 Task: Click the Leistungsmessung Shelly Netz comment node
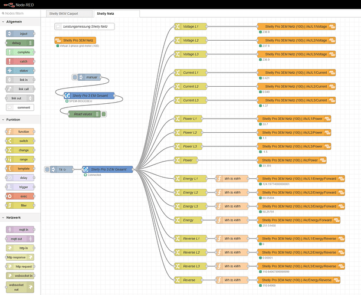(84, 27)
